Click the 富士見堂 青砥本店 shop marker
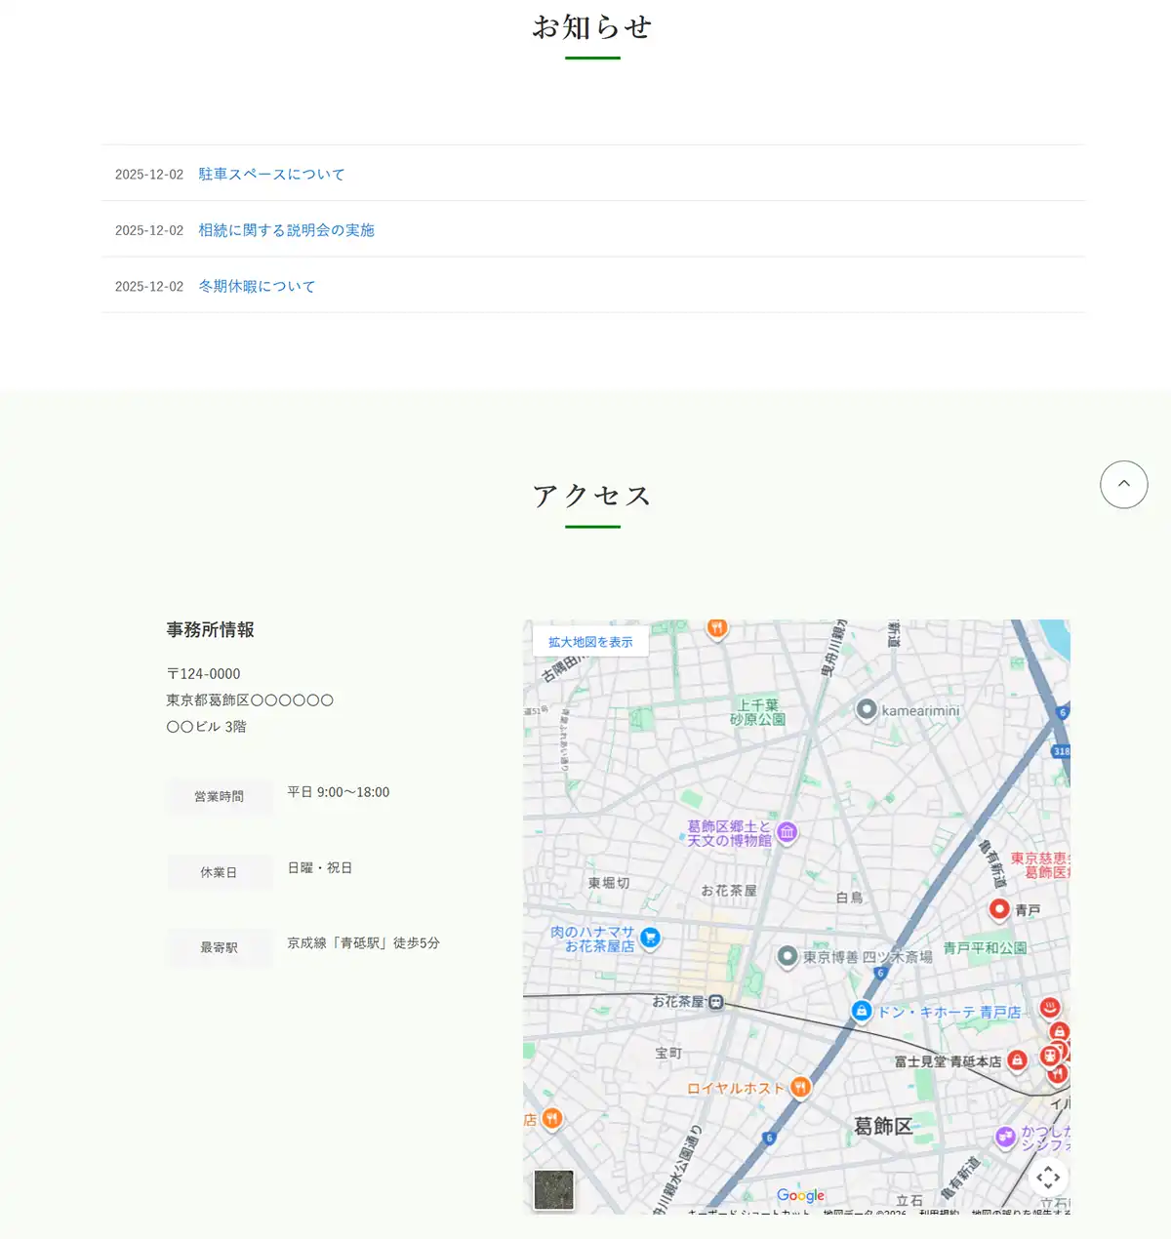Viewport: 1171px width, 1239px height. (x=1017, y=1060)
